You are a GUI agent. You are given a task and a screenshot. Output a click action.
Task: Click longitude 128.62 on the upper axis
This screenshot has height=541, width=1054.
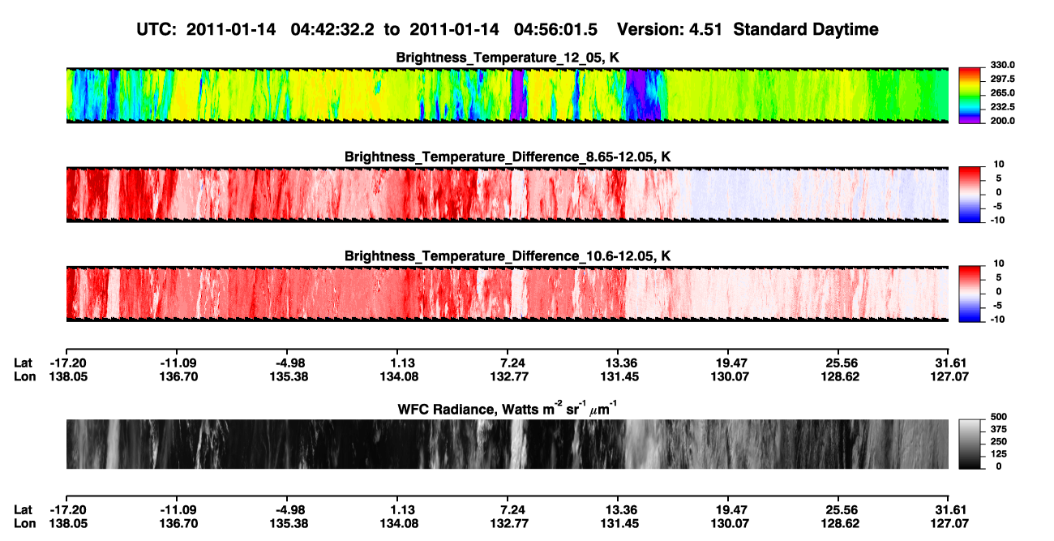pyautogui.click(x=839, y=376)
